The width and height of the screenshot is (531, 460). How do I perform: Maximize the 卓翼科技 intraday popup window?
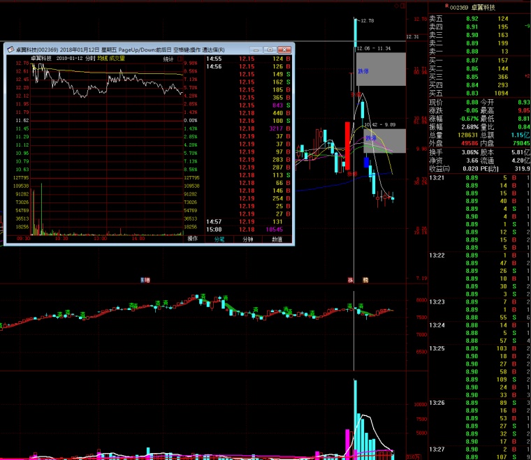coord(270,50)
